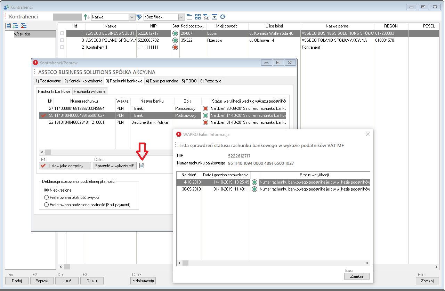
Task: Click the bank accounts table horizontal scrollbar thumb
Action: click(48, 152)
